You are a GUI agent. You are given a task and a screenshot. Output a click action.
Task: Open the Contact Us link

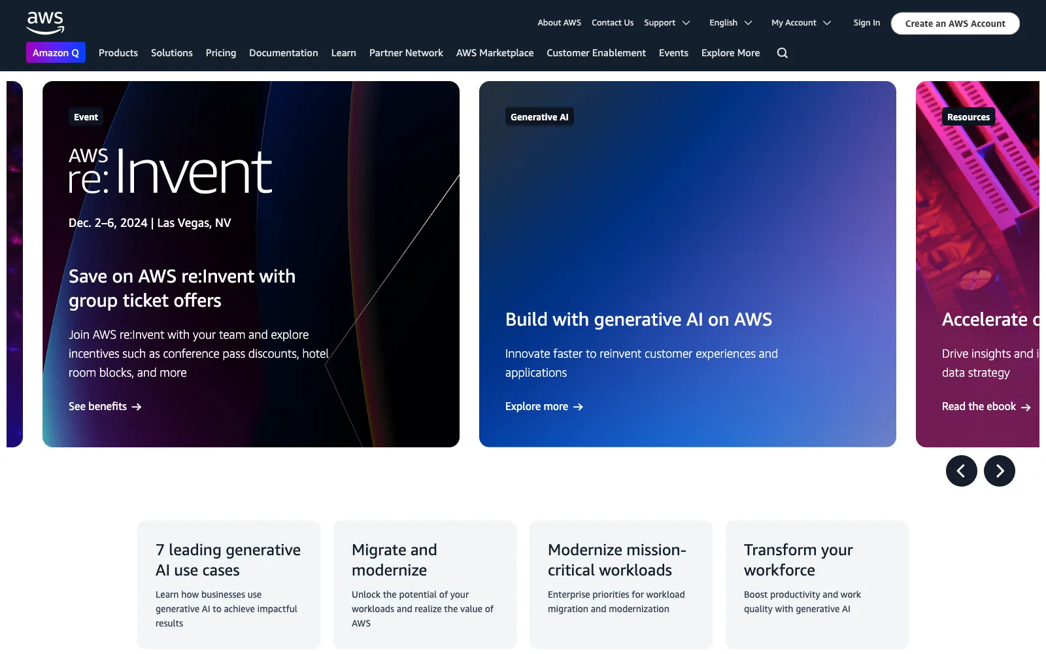pos(613,23)
